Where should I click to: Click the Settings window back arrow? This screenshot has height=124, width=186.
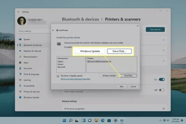coord(18,12)
